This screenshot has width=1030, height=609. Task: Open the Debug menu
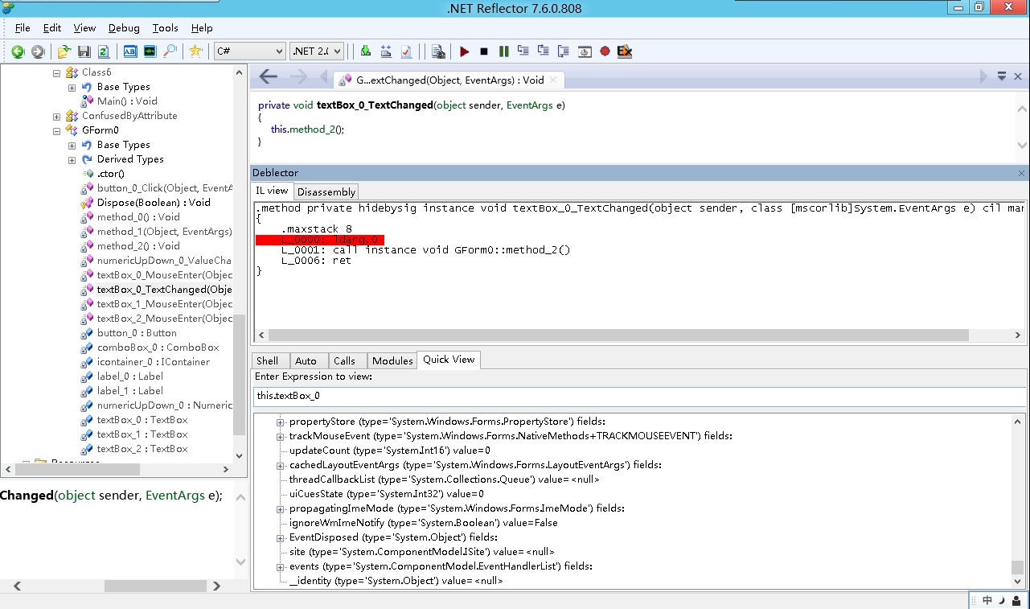coord(124,27)
